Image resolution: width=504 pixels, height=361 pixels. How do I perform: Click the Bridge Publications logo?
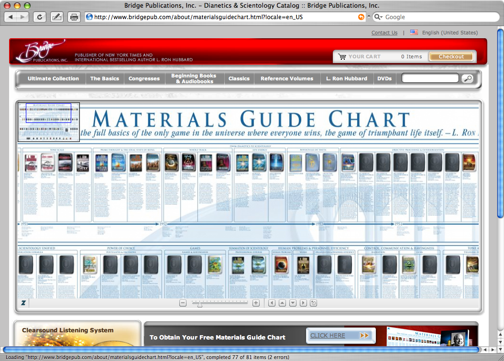point(42,51)
